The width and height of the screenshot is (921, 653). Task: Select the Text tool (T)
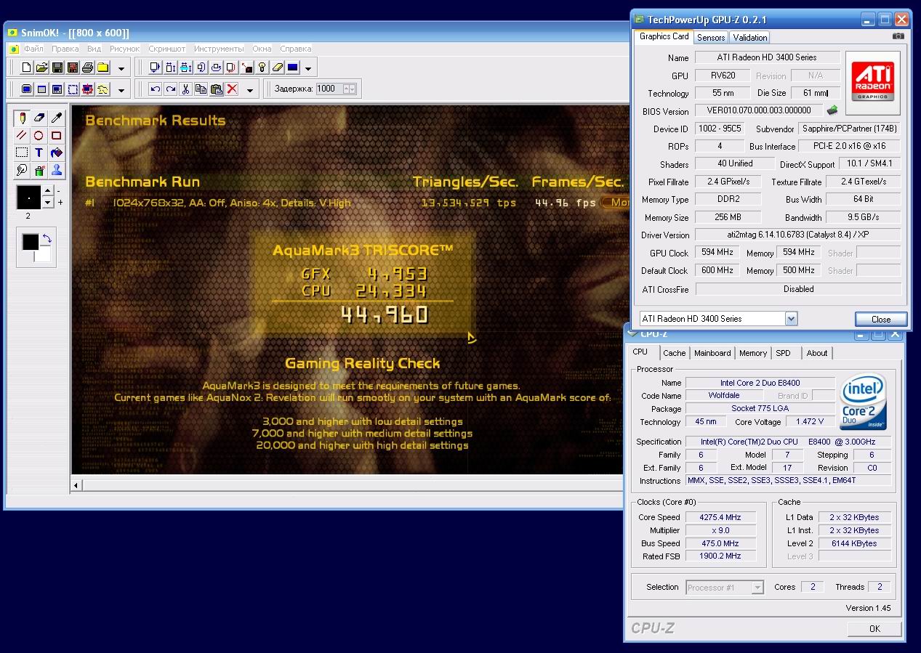(39, 153)
